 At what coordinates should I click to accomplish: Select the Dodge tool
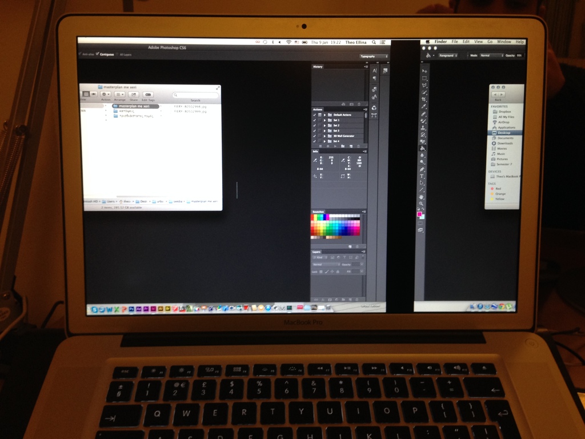click(423, 162)
